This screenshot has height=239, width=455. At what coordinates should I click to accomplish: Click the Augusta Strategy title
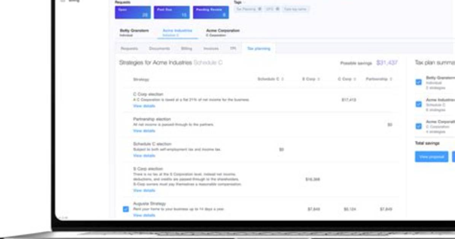point(150,204)
